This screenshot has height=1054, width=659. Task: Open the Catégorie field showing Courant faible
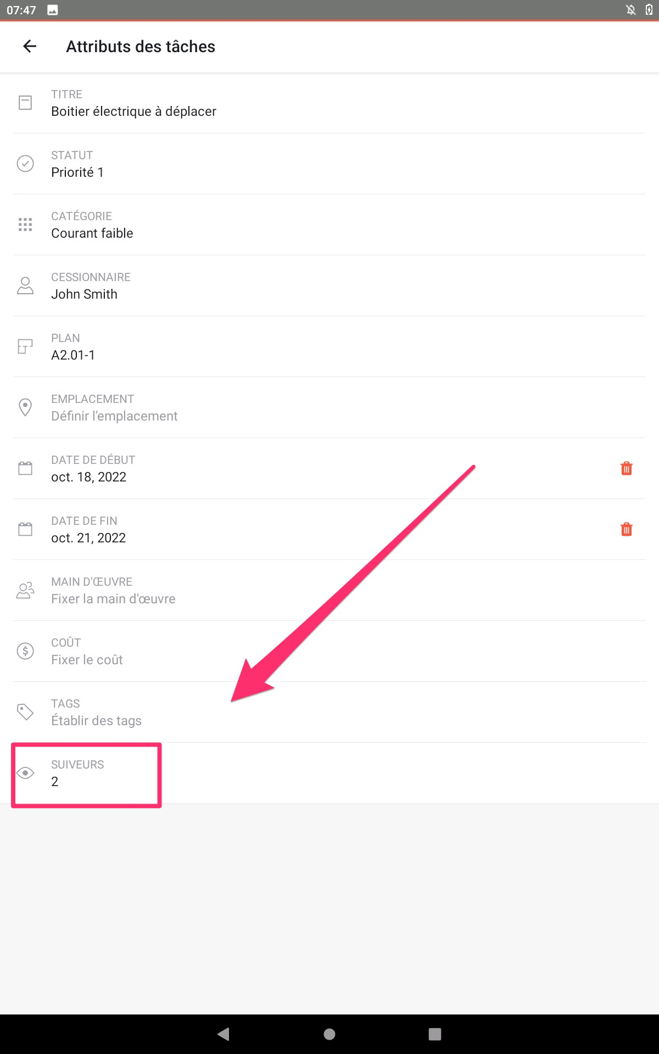click(x=92, y=233)
